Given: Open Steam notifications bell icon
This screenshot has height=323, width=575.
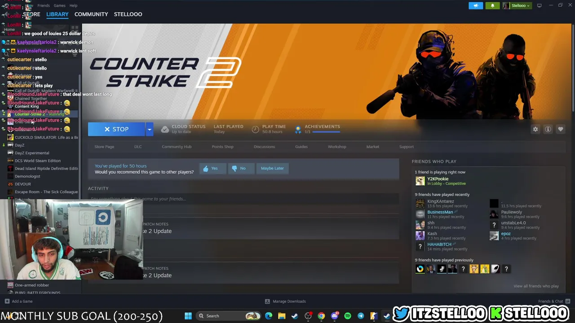Looking at the screenshot, I should click(492, 5).
